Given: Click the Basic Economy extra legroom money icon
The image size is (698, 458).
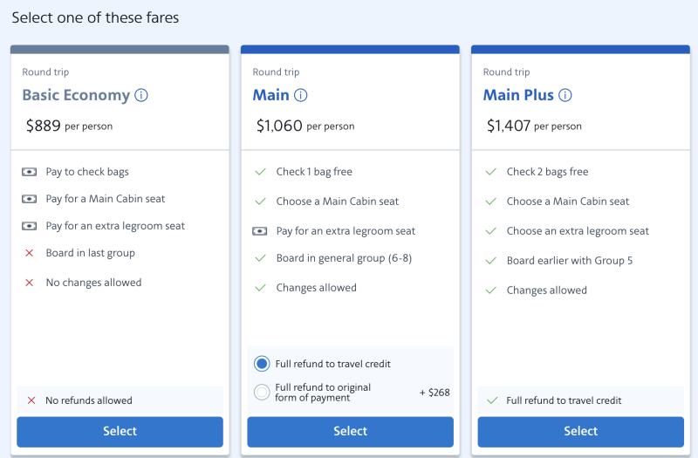Looking at the screenshot, I should pos(30,226).
